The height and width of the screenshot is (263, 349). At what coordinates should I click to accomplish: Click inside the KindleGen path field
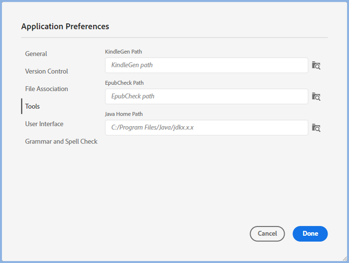206,65
